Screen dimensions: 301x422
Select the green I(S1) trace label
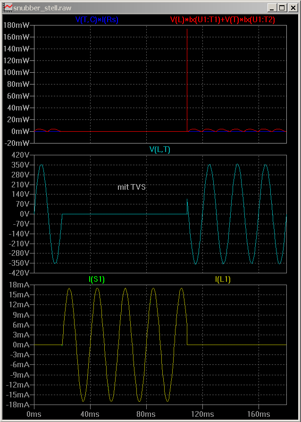97,279
